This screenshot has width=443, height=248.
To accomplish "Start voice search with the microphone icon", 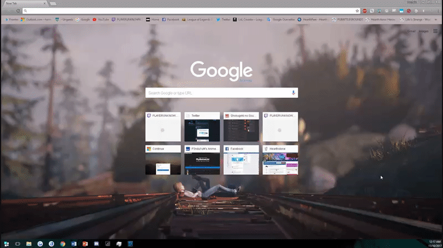I will pyautogui.click(x=293, y=92).
